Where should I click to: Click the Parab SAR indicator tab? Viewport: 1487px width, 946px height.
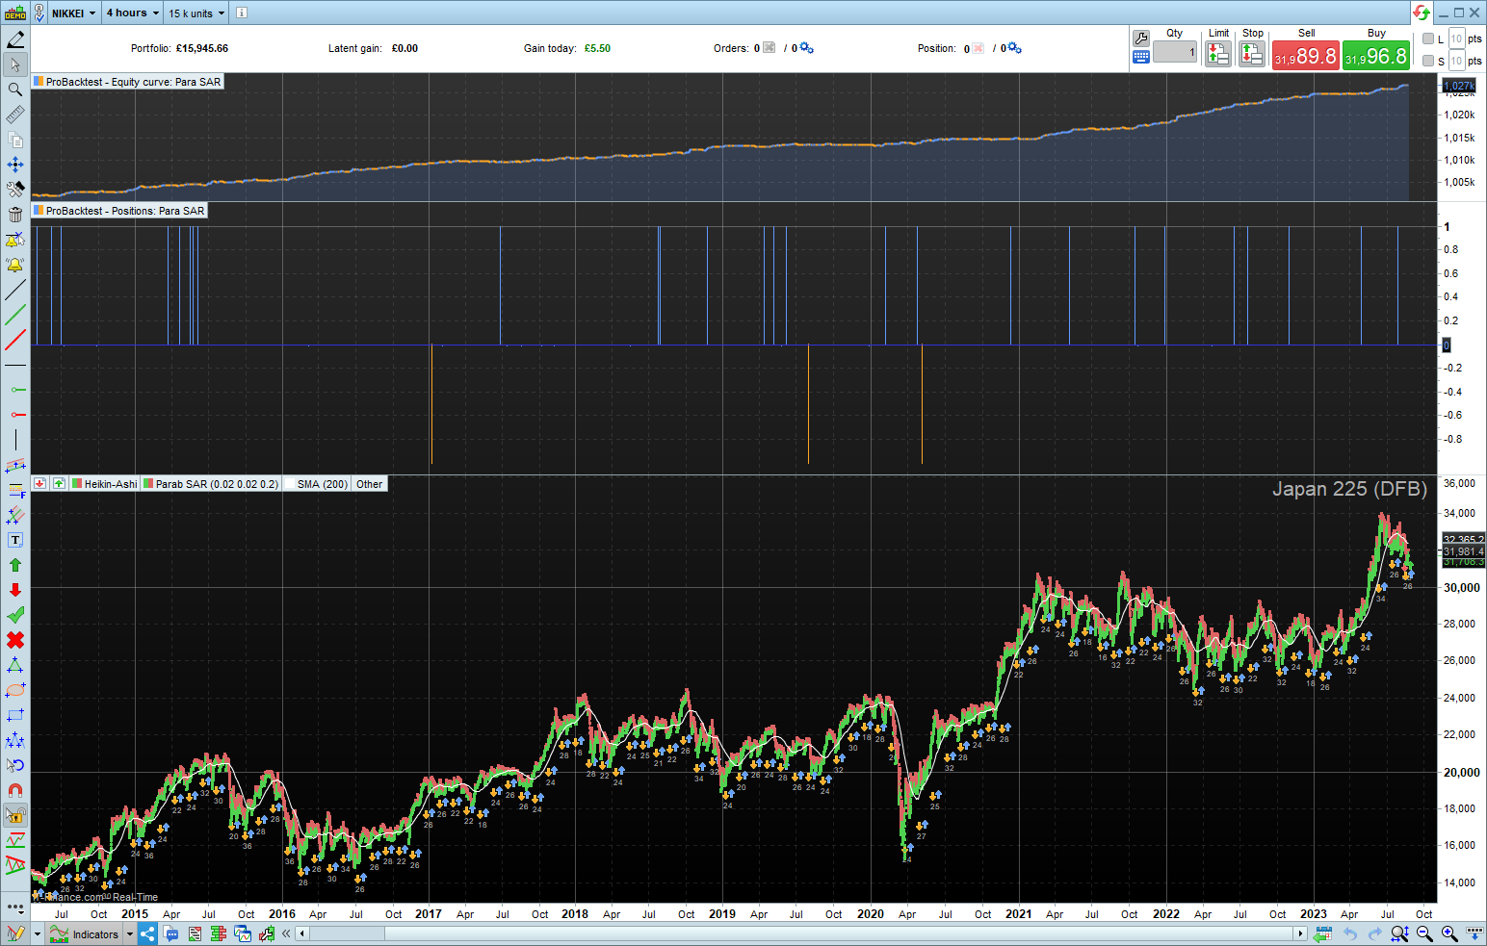pos(211,484)
